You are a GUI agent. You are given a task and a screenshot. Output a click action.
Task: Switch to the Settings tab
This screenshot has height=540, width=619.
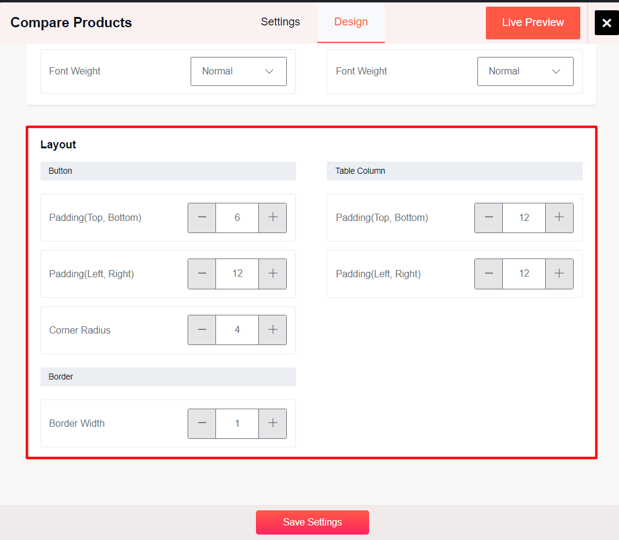pyautogui.click(x=280, y=22)
